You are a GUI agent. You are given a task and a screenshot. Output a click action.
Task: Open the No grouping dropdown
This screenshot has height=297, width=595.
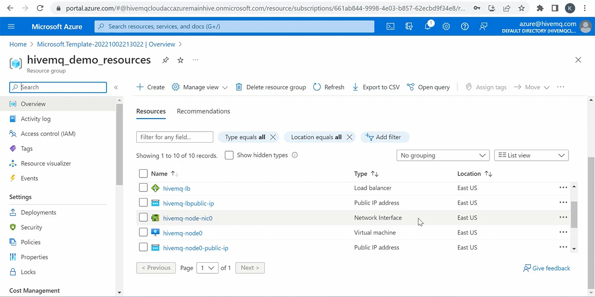coord(443,155)
